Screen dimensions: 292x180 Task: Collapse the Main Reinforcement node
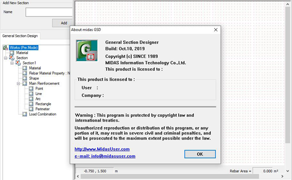tap(18, 84)
